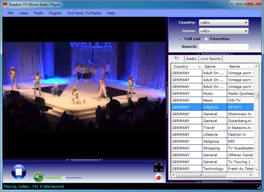Click the Readon TV app icon in the title bar
This screenshot has width=264, height=192.
(5, 4)
